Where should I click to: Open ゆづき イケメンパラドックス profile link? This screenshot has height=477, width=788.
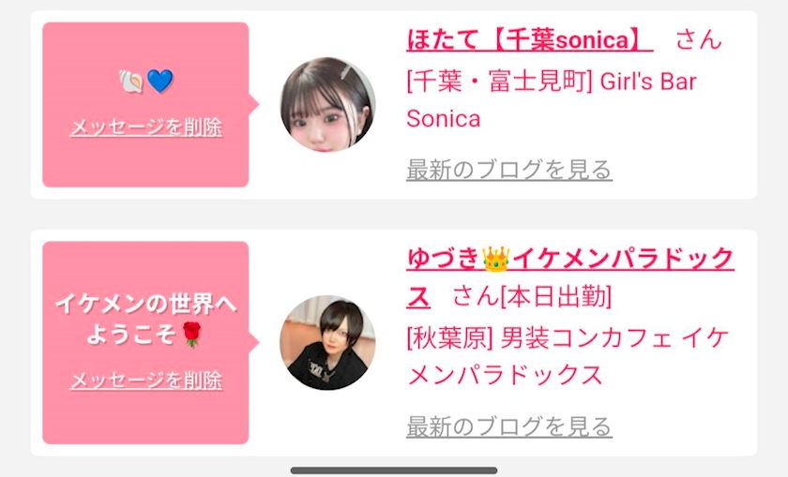[x=570, y=277]
